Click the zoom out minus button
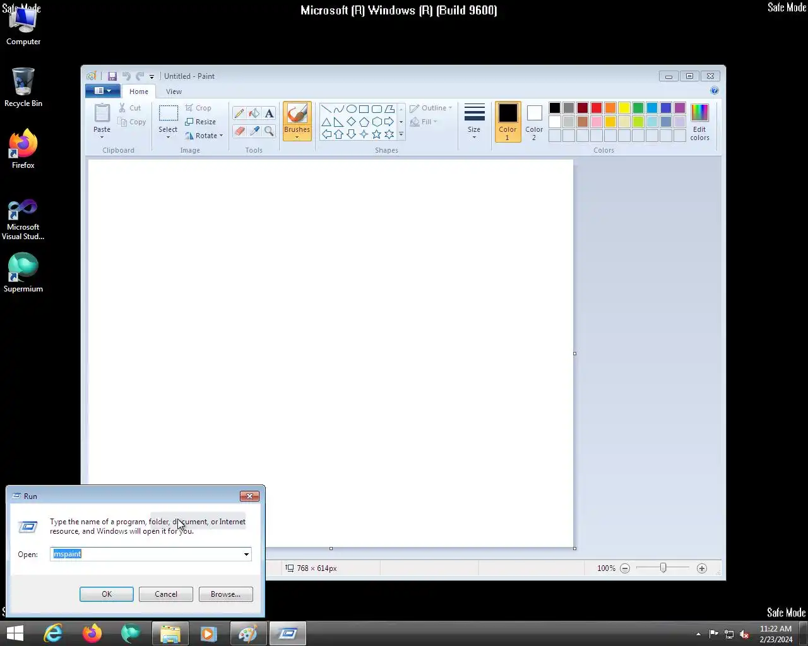 click(625, 568)
